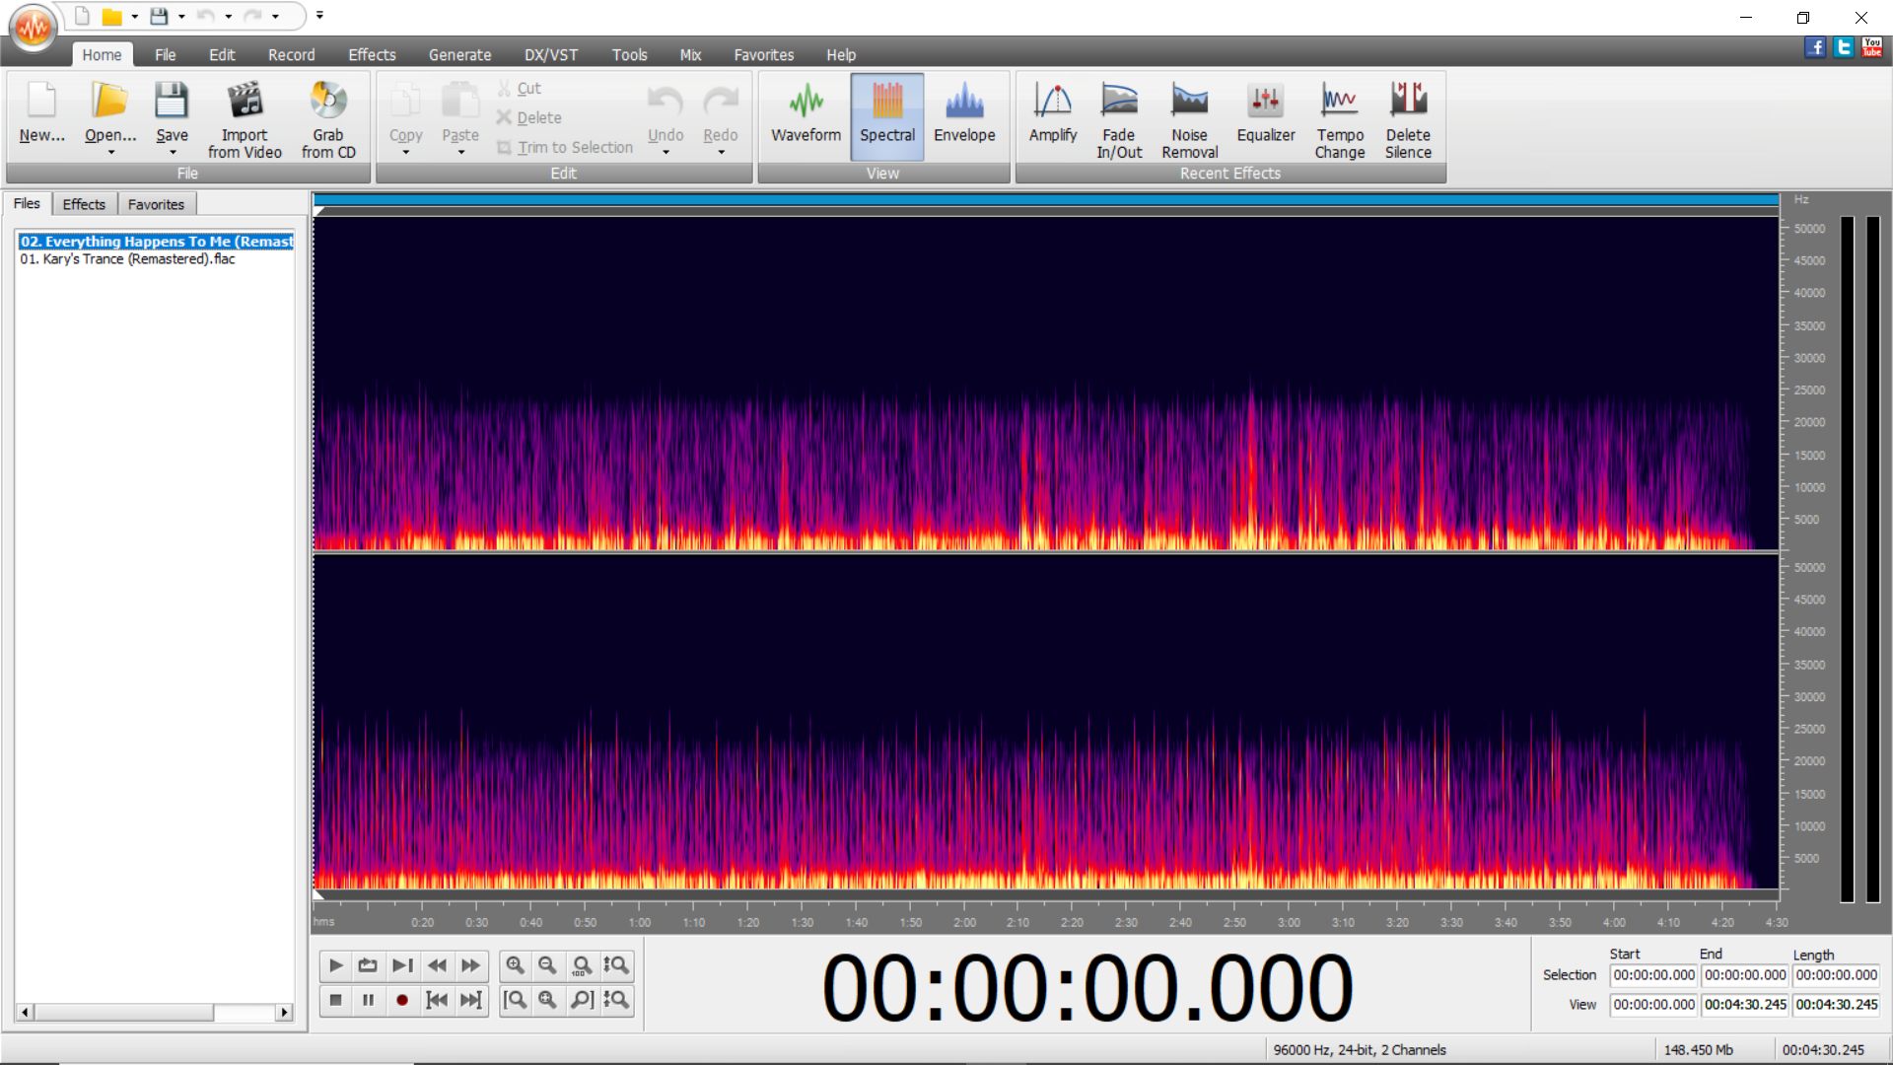Open Noise Removal effect
Image resolution: width=1893 pixels, height=1065 pixels.
1189,118
